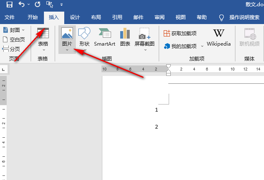The width and height of the screenshot is (264, 180).
Task: Expand the 屏幕截图 dropdown chevron
Action: click(145, 50)
